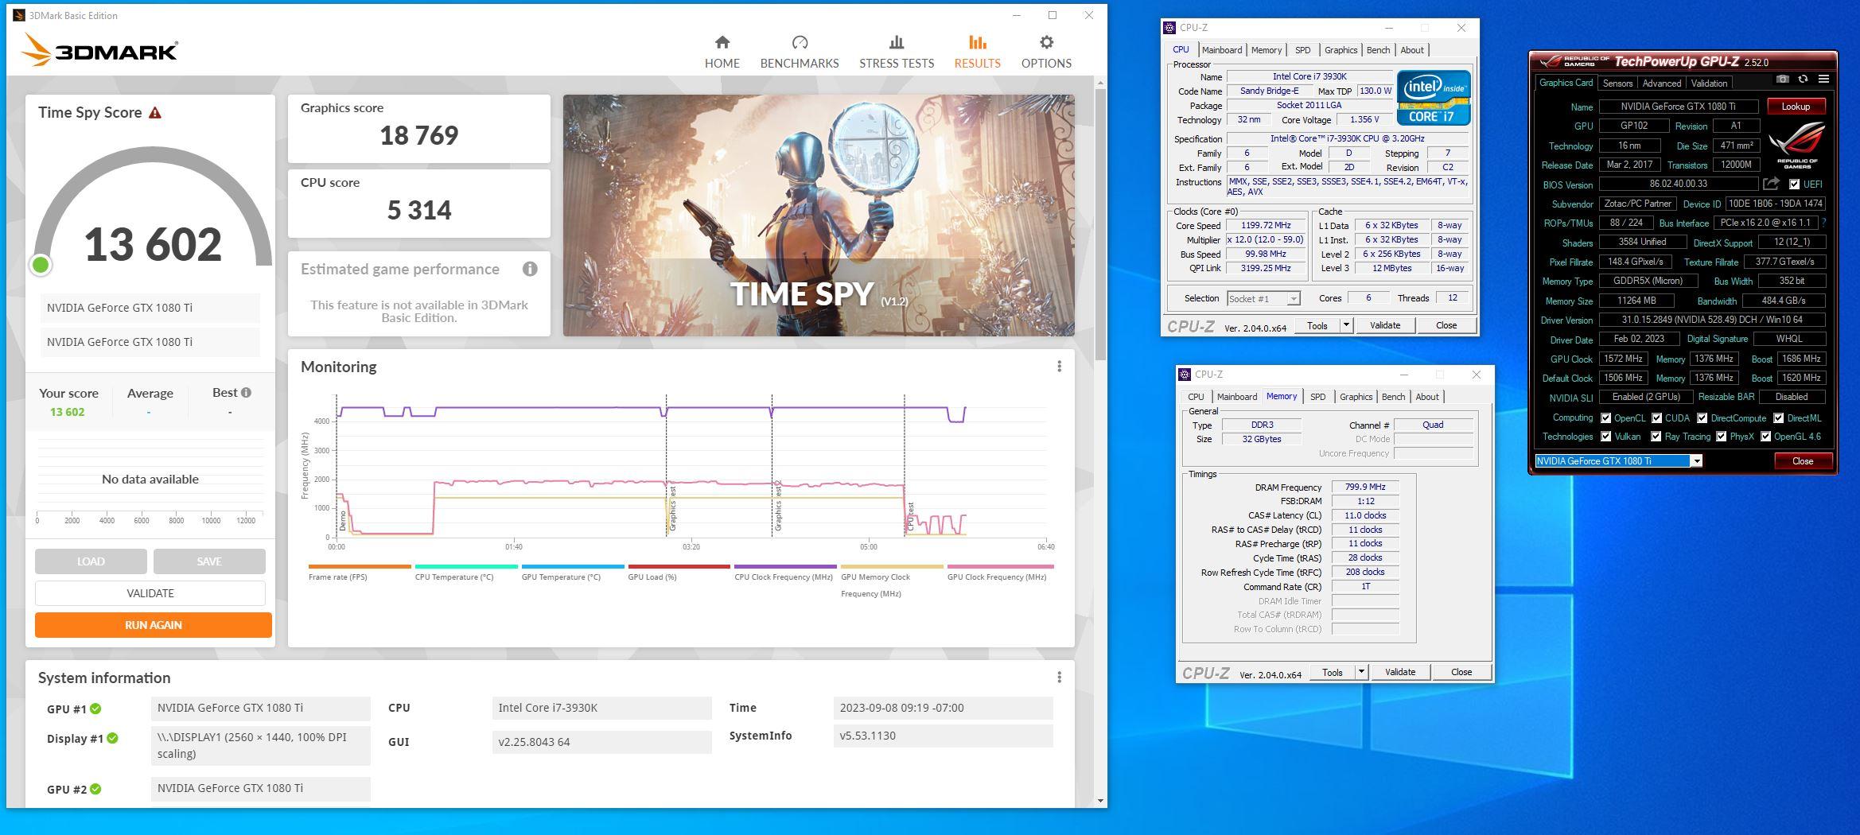Open Mainboard tab in the upper CPU-Z window
This screenshot has width=1860, height=835.
point(1221,50)
